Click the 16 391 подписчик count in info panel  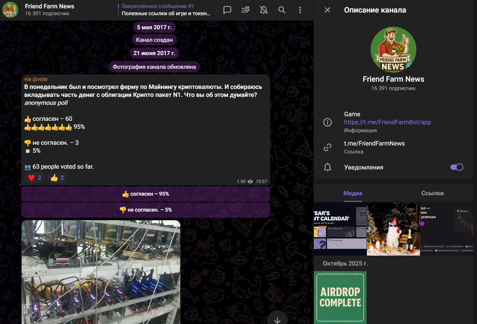pyautogui.click(x=393, y=88)
